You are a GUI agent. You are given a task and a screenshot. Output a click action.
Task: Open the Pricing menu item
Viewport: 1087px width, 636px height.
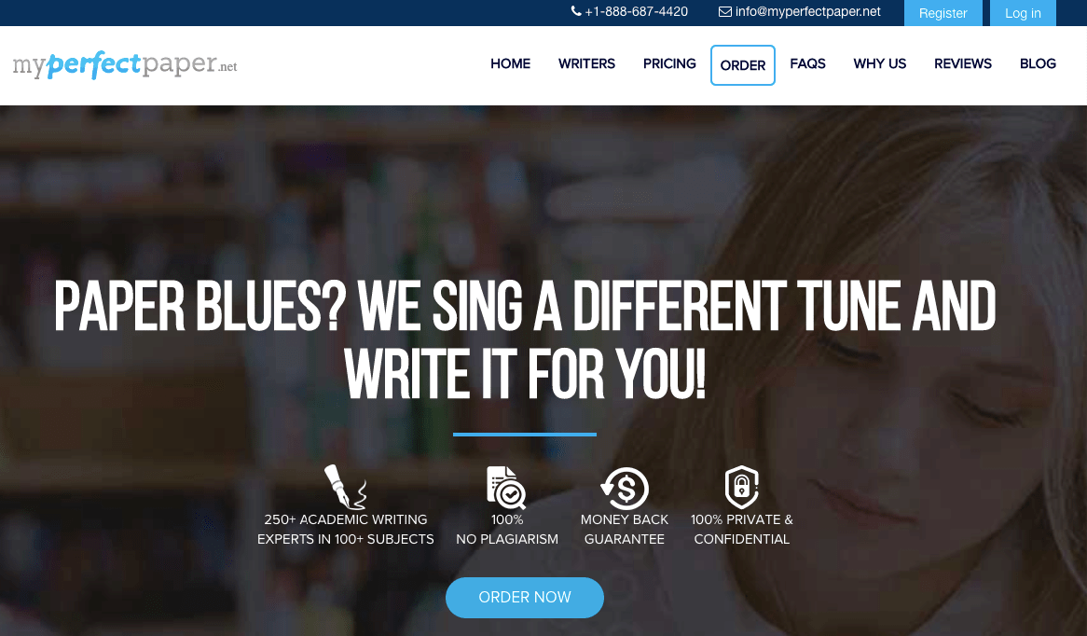[669, 63]
